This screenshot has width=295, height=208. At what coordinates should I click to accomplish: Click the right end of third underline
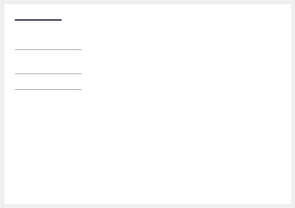[x=81, y=90]
